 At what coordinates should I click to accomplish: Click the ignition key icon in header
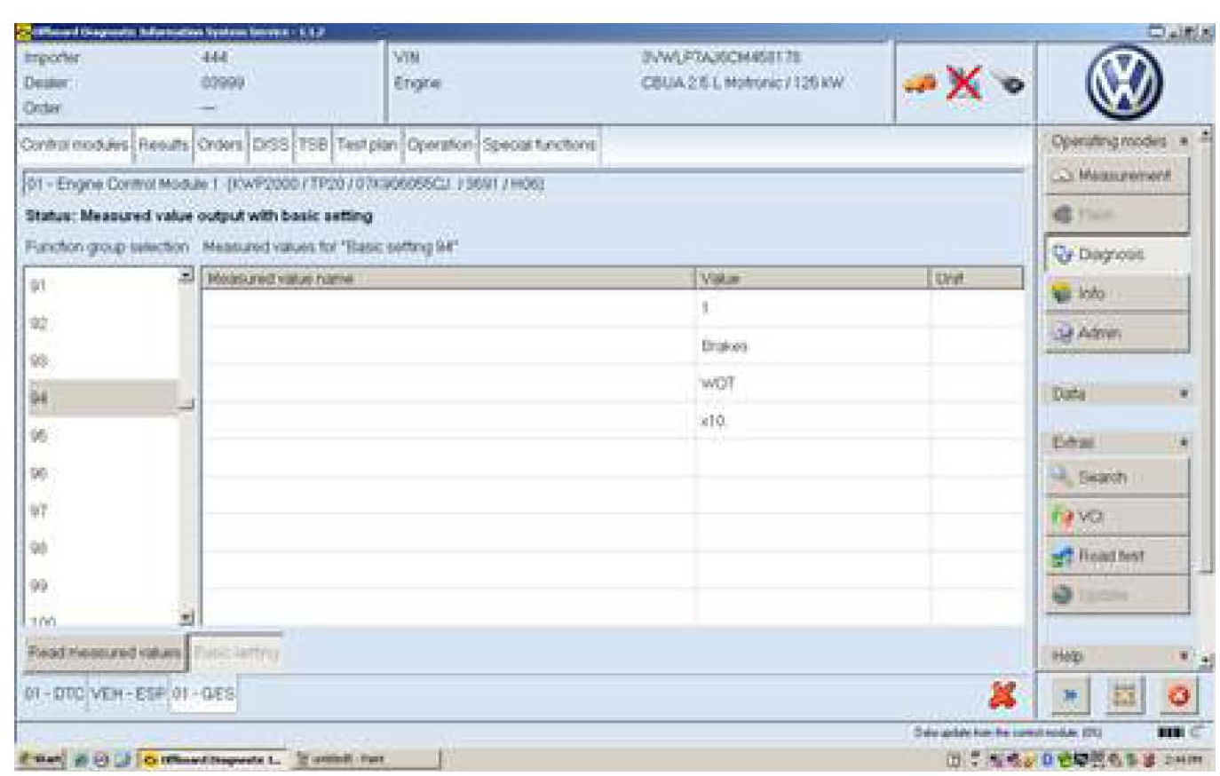point(1007,83)
